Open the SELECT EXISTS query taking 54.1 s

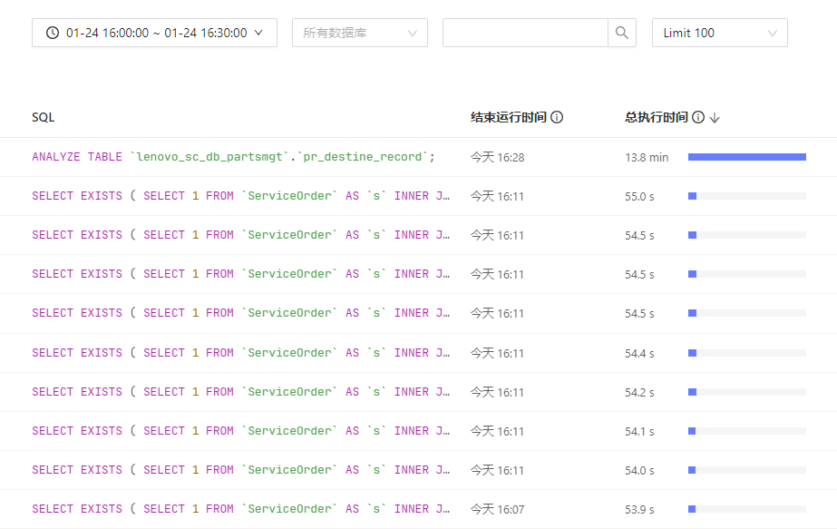240,431
